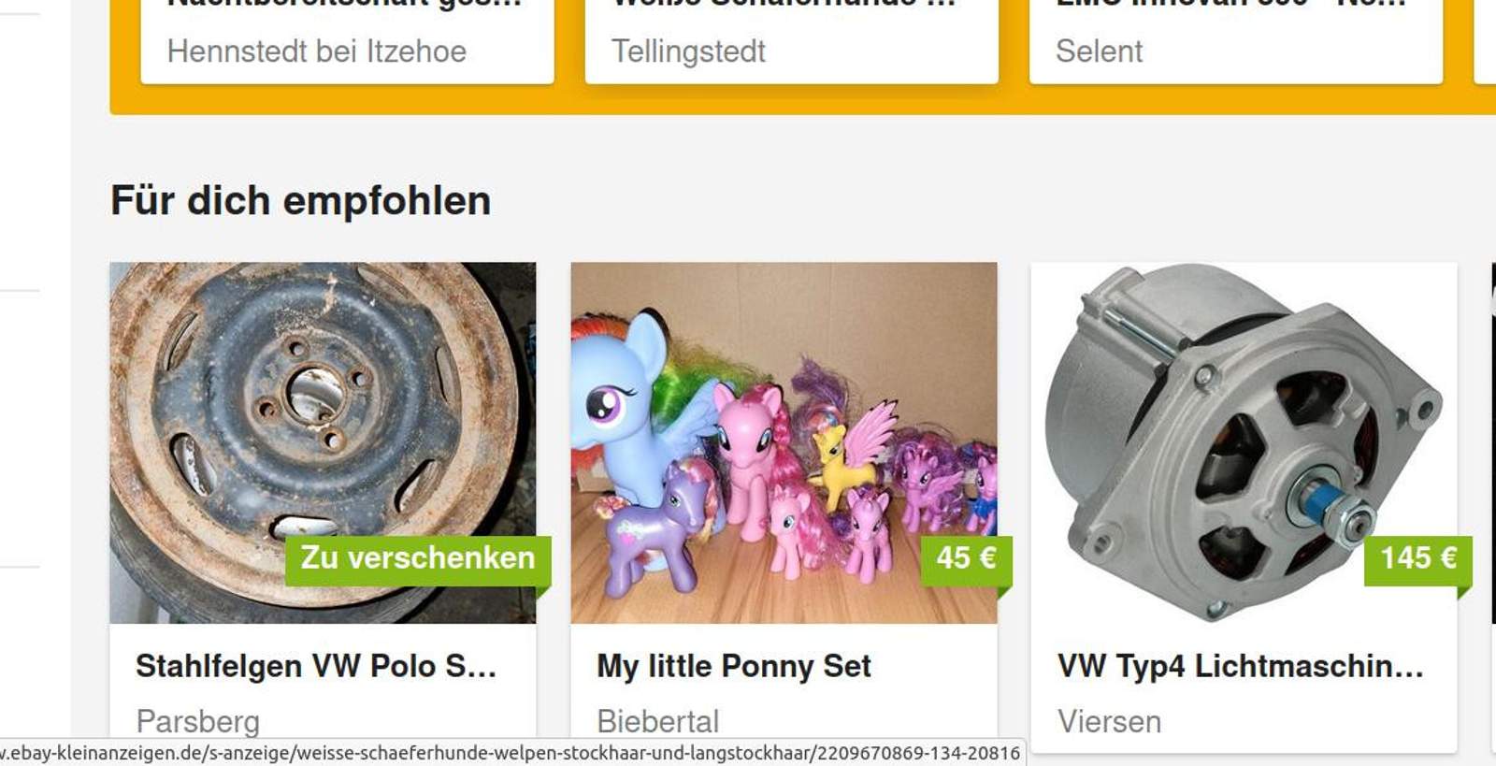
Task: Click the Viersen location text
Action: pyautogui.click(x=1109, y=721)
